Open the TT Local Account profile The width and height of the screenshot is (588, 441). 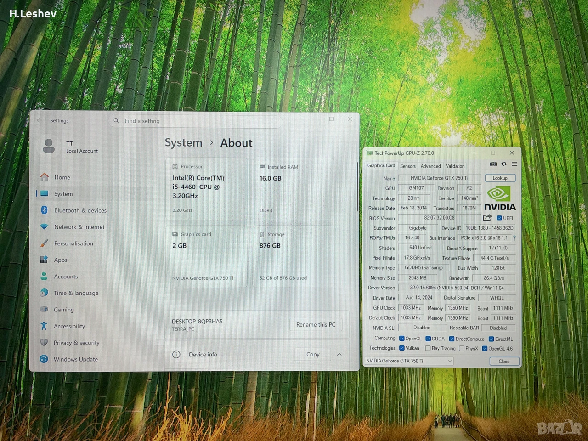click(70, 147)
